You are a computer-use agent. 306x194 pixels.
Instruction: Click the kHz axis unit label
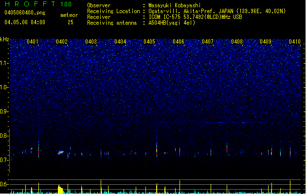point(4,39)
